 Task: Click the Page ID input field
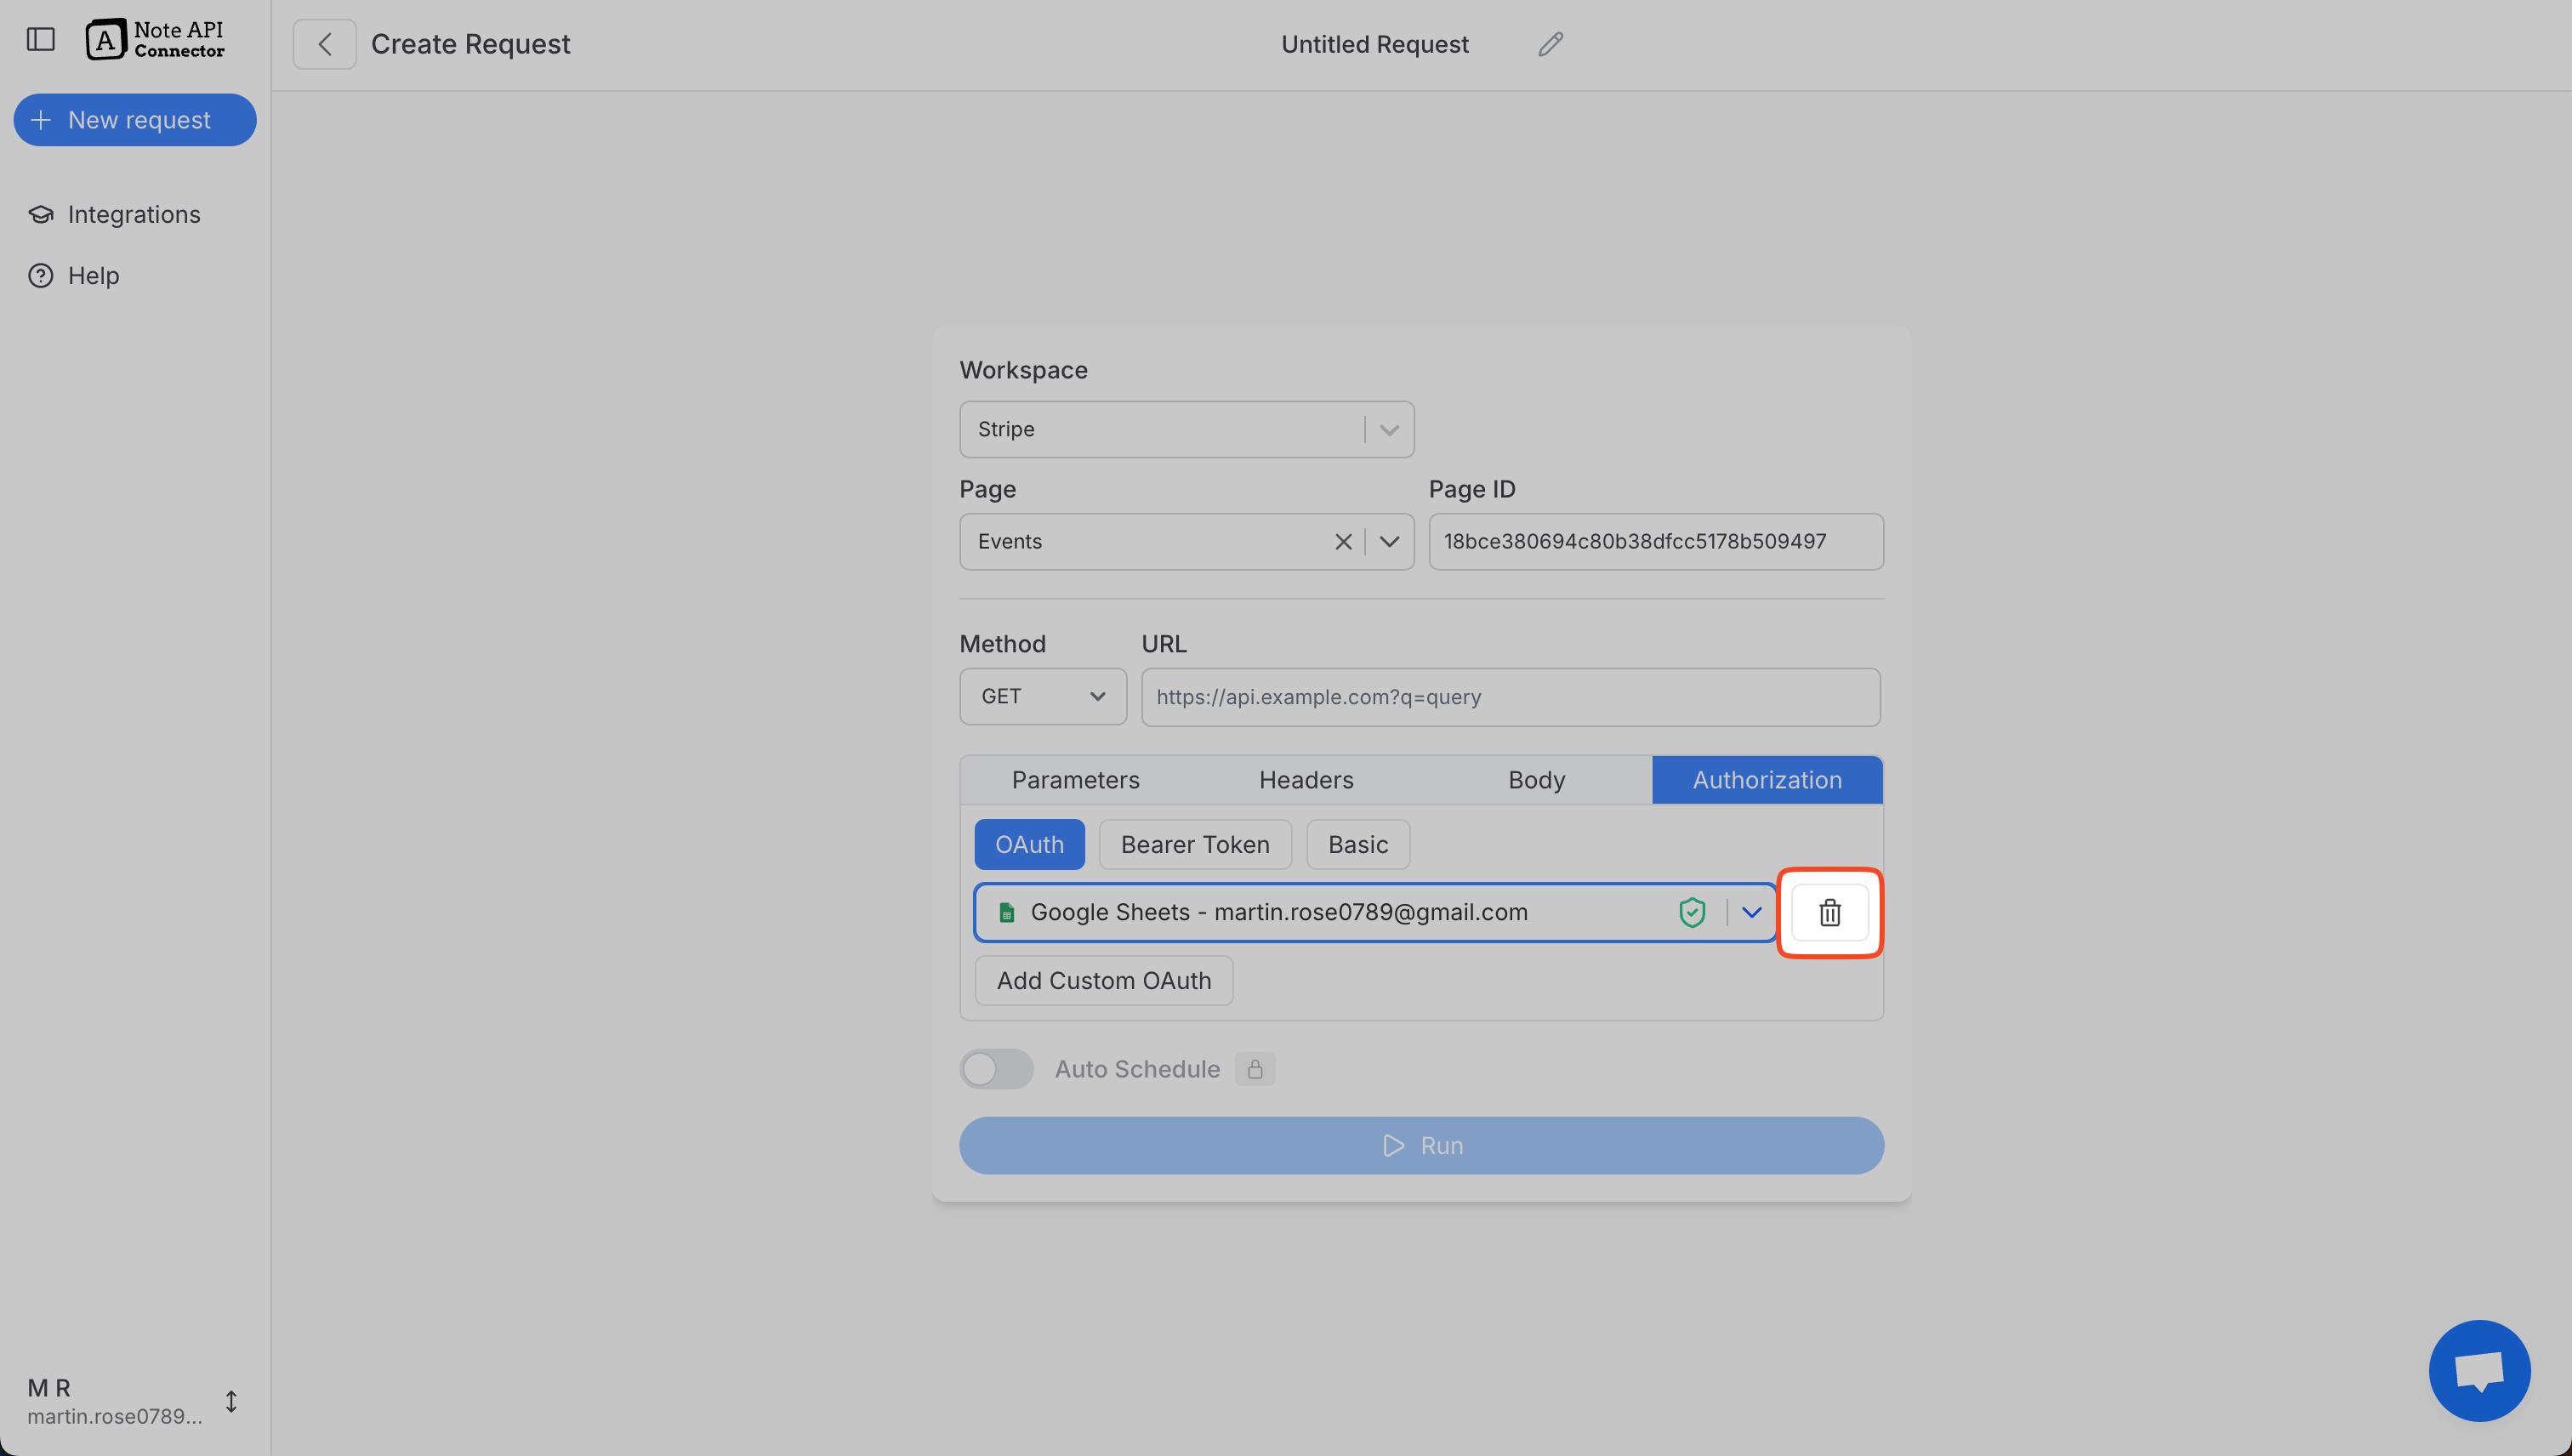pyautogui.click(x=1655, y=541)
